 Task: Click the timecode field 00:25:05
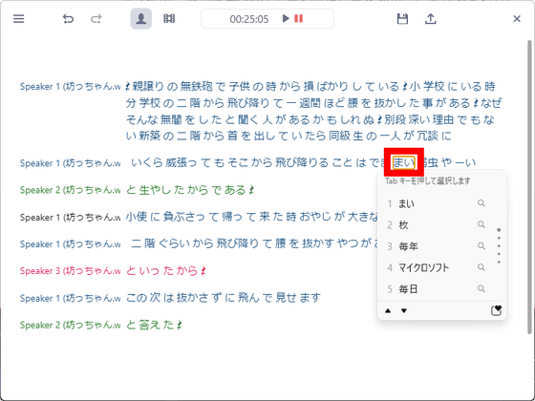pyautogui.click(x=249, y=19)
